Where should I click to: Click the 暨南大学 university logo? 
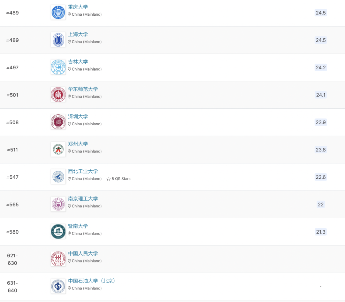[58, 232]
